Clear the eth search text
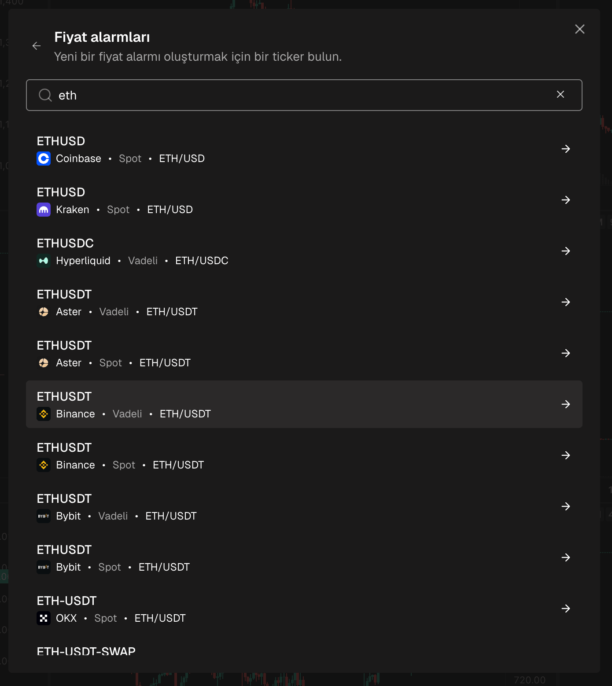Viewport: 612px width, 686px height. (x=560, y=94)
